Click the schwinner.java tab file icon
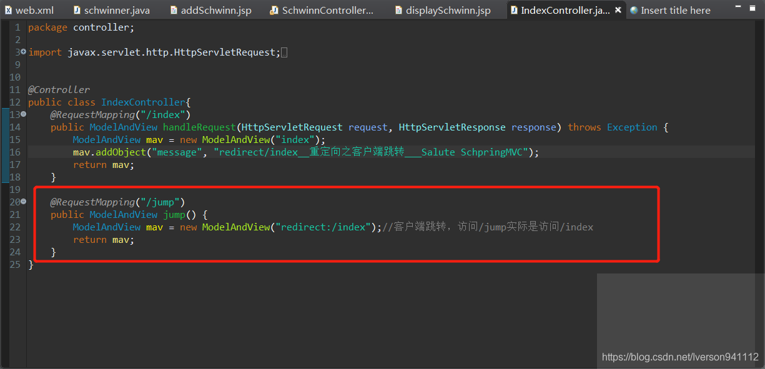Viewport: 765px width, 369px height. coord(77,11)
